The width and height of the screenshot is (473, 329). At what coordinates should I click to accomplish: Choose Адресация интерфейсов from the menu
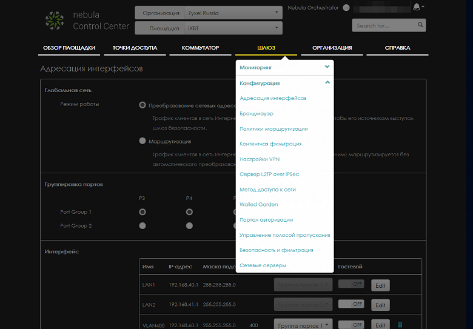click(273, 98)
